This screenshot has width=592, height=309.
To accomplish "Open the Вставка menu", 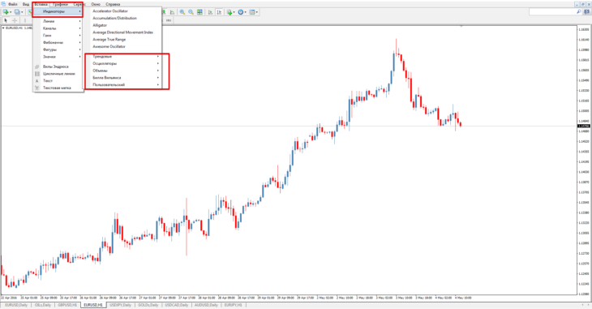I will 41,4.
